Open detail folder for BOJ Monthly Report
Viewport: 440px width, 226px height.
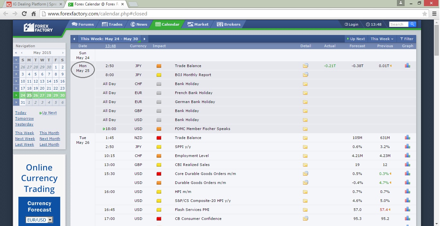pyautogui.click(x=305, y=75)
